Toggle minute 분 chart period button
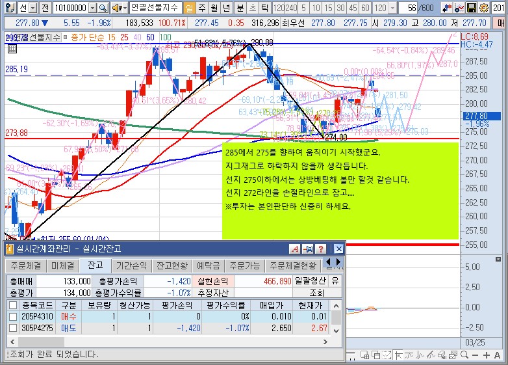 coord(240,8)
